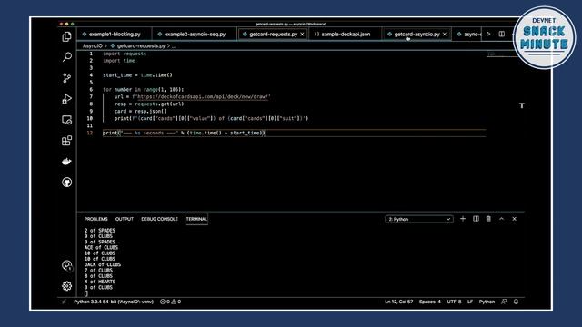Switch to example2-asyncio-seq.py tab
Screen dimensions: 582x327
pyautogui.click(x=195, y=35)
